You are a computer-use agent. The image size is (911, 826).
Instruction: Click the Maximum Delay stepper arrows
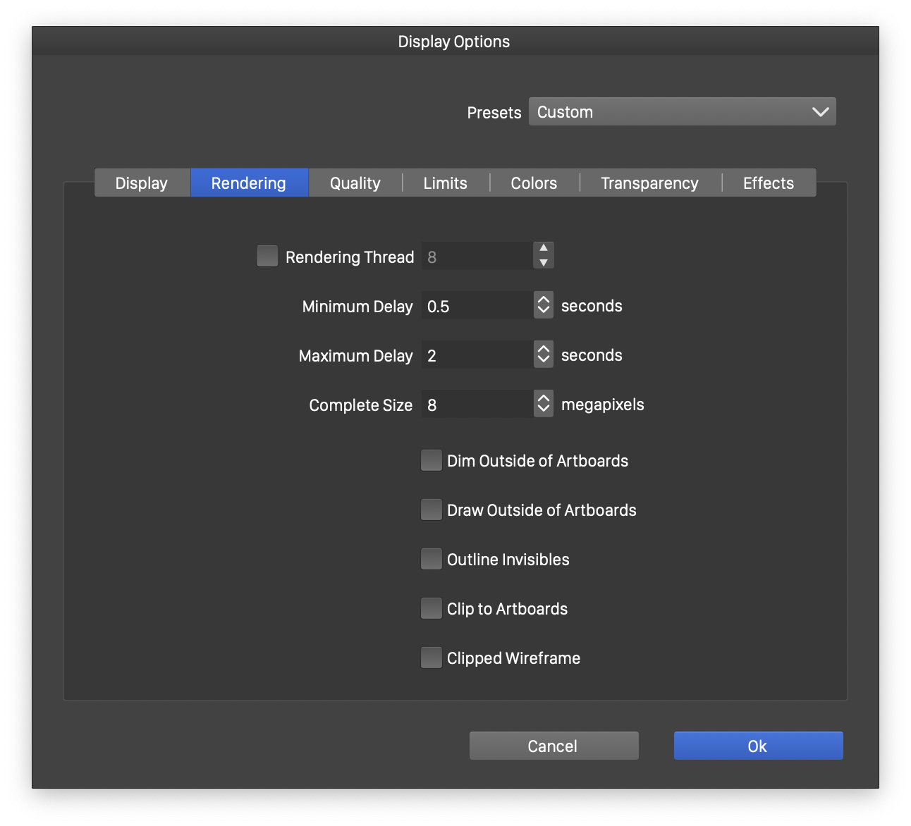coord(544,355)
